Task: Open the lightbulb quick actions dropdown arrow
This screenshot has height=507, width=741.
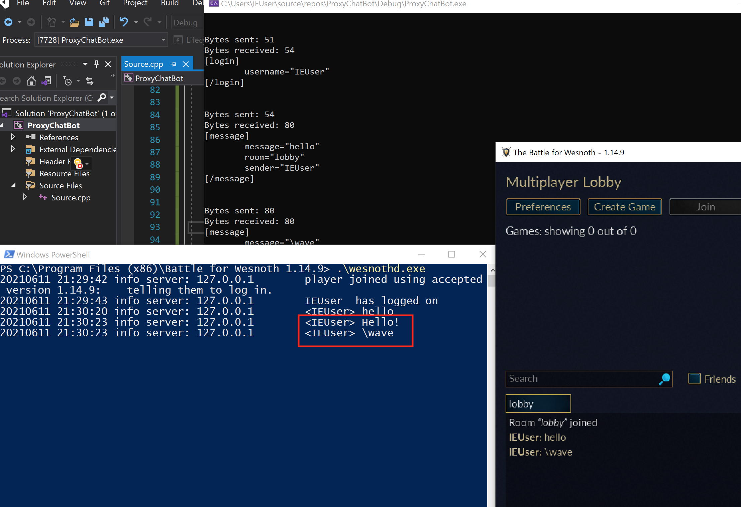Action: click(87, 164)
